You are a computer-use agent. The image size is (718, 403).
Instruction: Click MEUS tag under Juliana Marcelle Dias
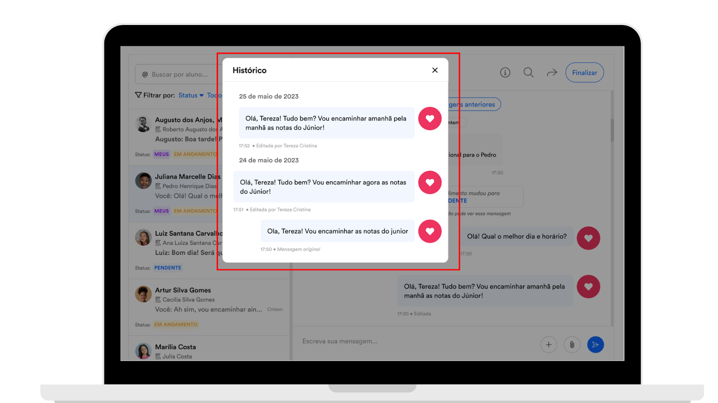(162, 211)
